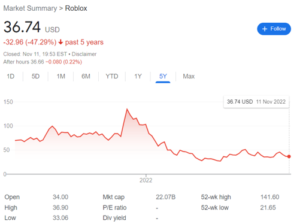
Task: Select the 5Y range tab
Action: pos(163,76)
